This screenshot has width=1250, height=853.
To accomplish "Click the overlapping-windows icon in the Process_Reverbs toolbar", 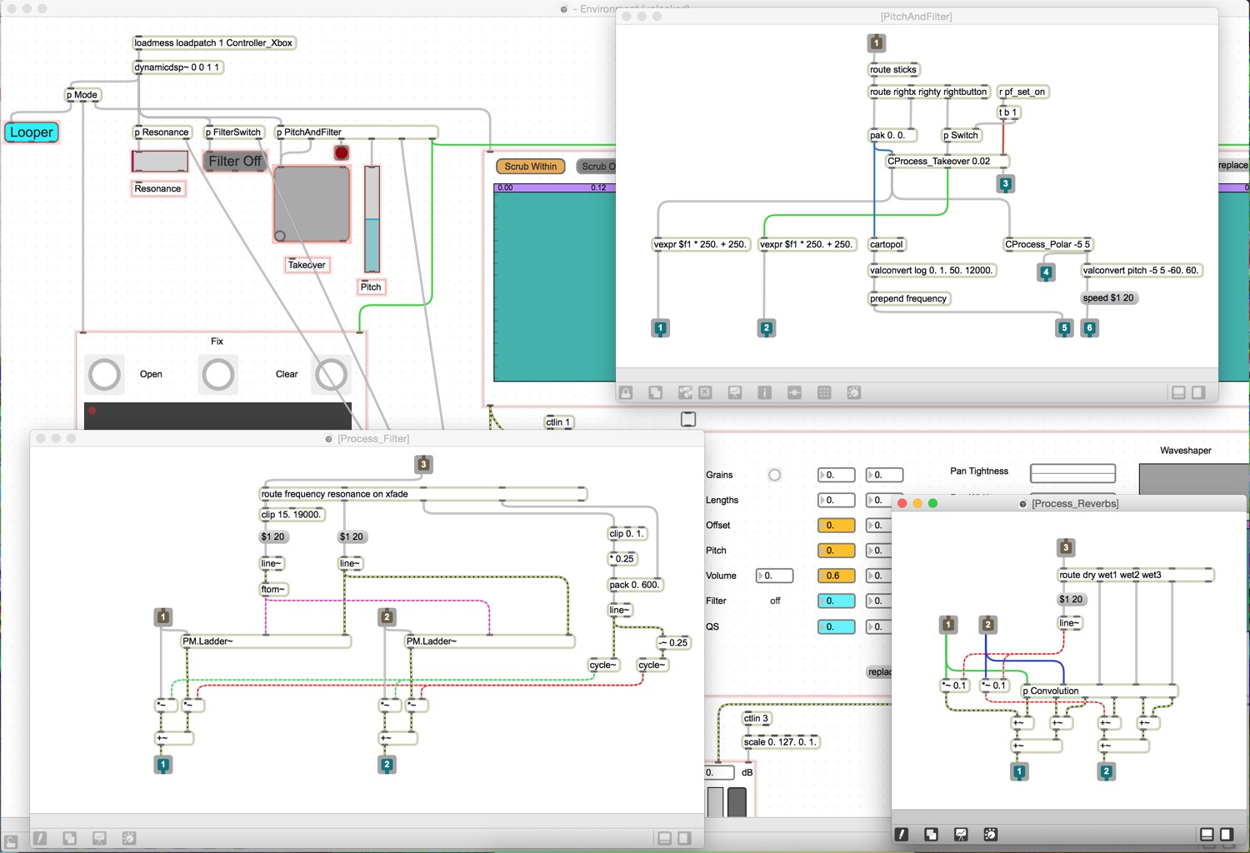I will pos(931,834).
